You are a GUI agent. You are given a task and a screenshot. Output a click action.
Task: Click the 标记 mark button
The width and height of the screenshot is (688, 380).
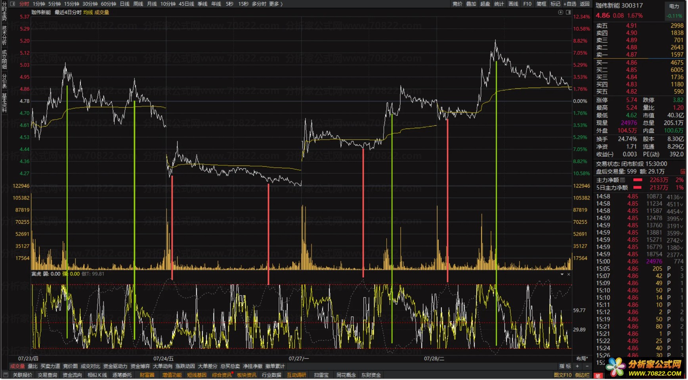point(555,4)
